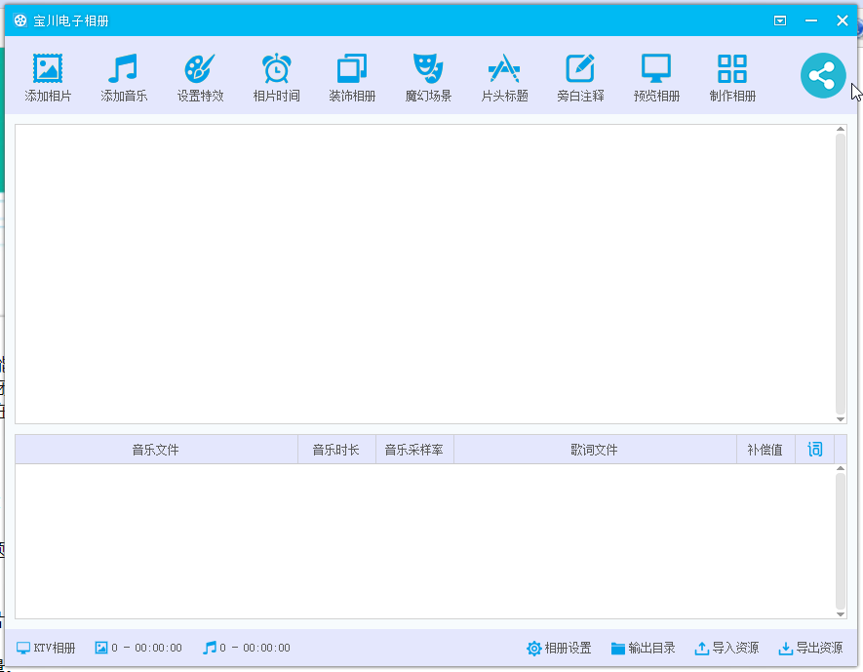Open 旁白注释 (Narration Notes) edit icon
The width and height of the screenshot is (863, 672).
(580, 69)
